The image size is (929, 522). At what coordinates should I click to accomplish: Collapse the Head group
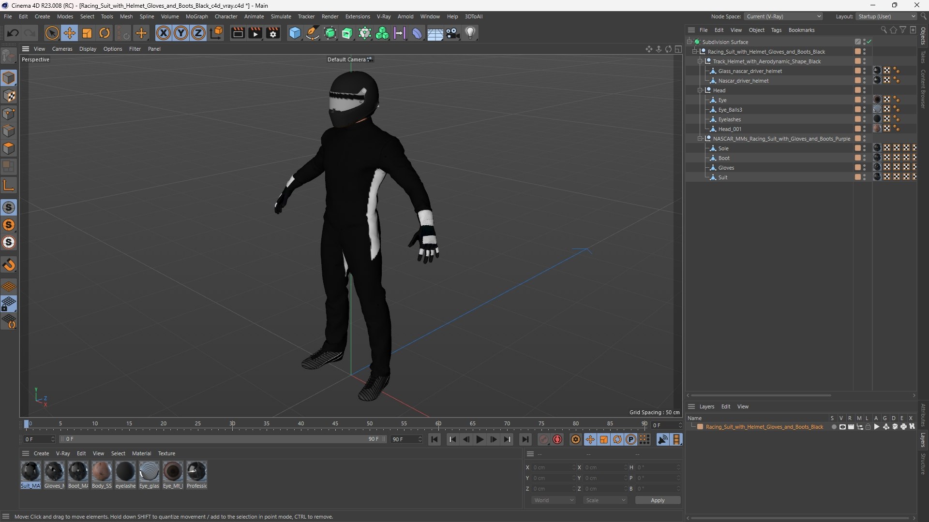click(x=700, y=90)
